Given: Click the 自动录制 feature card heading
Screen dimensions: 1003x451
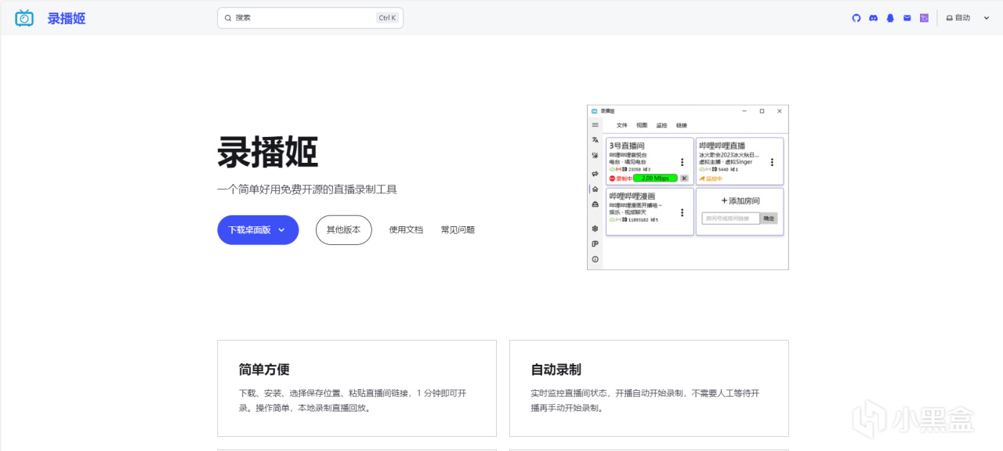Looking at the screenshot, I should tap(556, 370).
